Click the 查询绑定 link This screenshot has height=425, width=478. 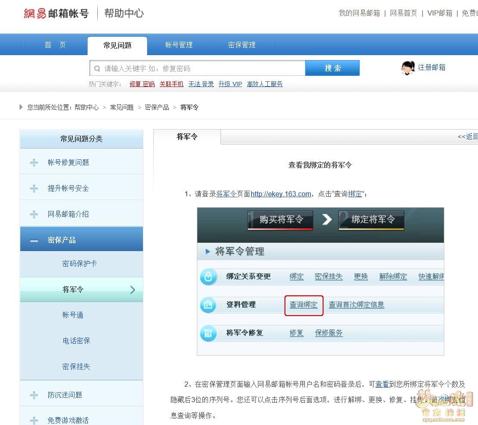pos(303,304)
